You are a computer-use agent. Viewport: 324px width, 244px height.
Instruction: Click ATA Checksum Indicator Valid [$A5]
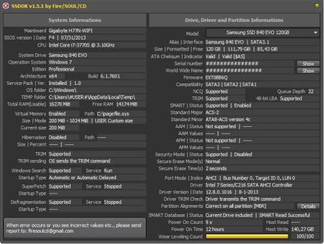(x=233, y=57)
